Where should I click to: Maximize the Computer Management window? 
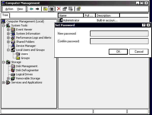[x=142, y=3]
